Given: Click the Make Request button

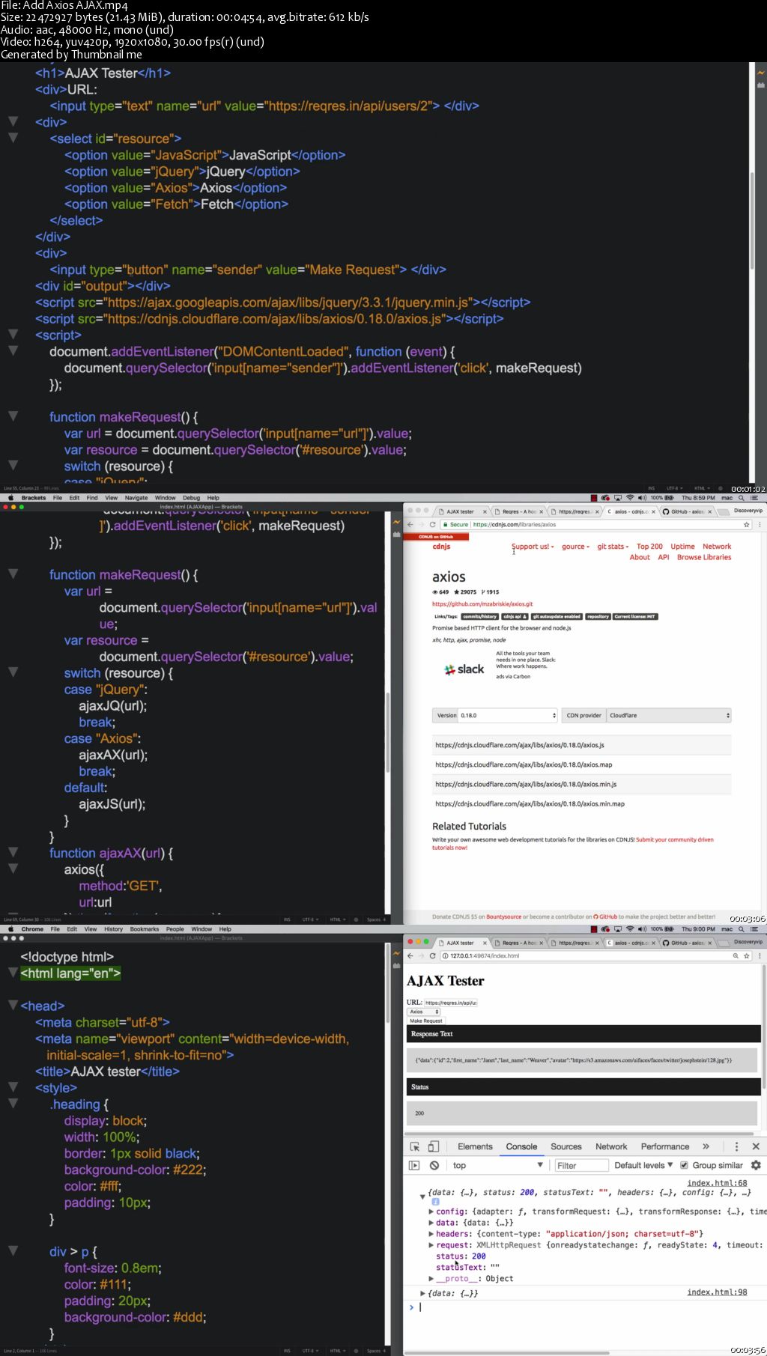Looking at the screenshot, I should [x=426, y=1021].
